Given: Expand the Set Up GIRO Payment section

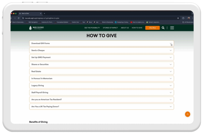Looking at the screenshot, I should click(101, 58).
